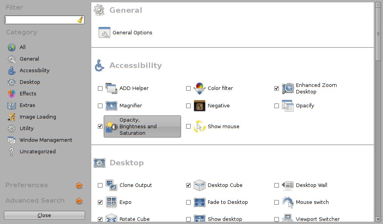Turn off the Expo checkbox
This screenshot has height=224, width=383.
[x=100, y=202]
